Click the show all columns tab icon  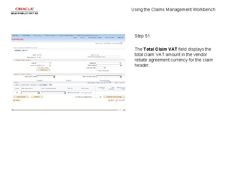[x=50, y=85]
